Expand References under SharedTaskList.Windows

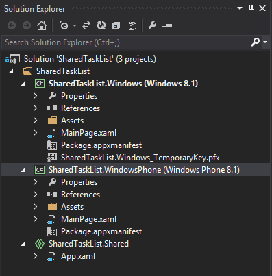click(x=35, y=108)
